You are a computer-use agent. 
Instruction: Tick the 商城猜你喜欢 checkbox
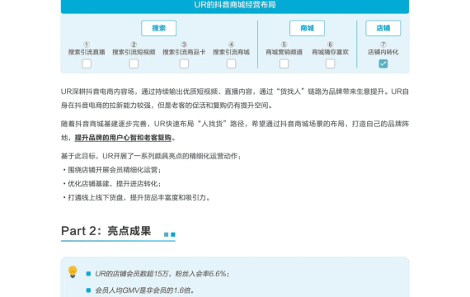coord(330,64)
